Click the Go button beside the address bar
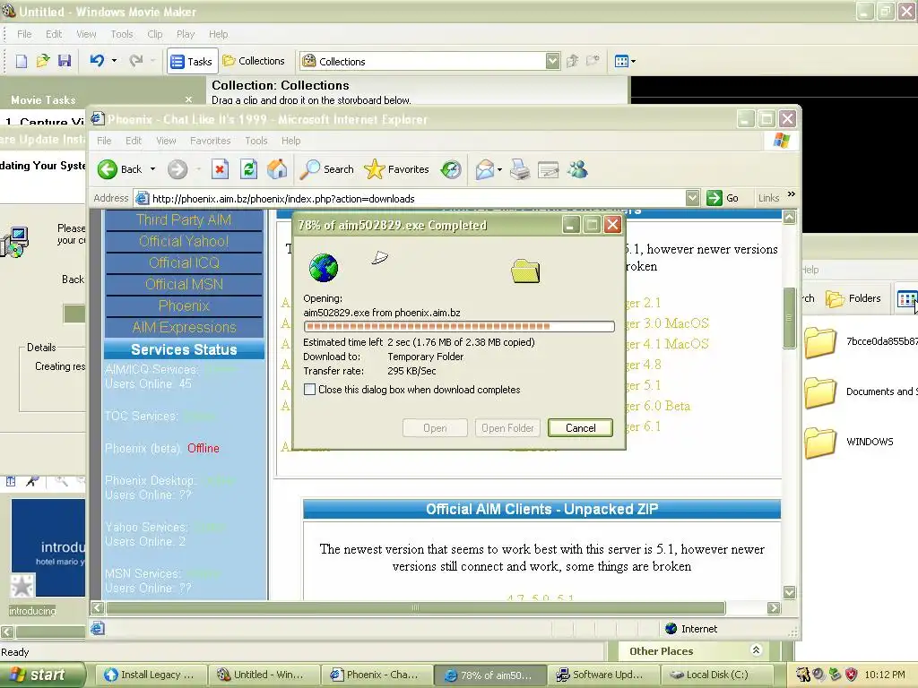 pyautogui.click(x=723, y=198)
